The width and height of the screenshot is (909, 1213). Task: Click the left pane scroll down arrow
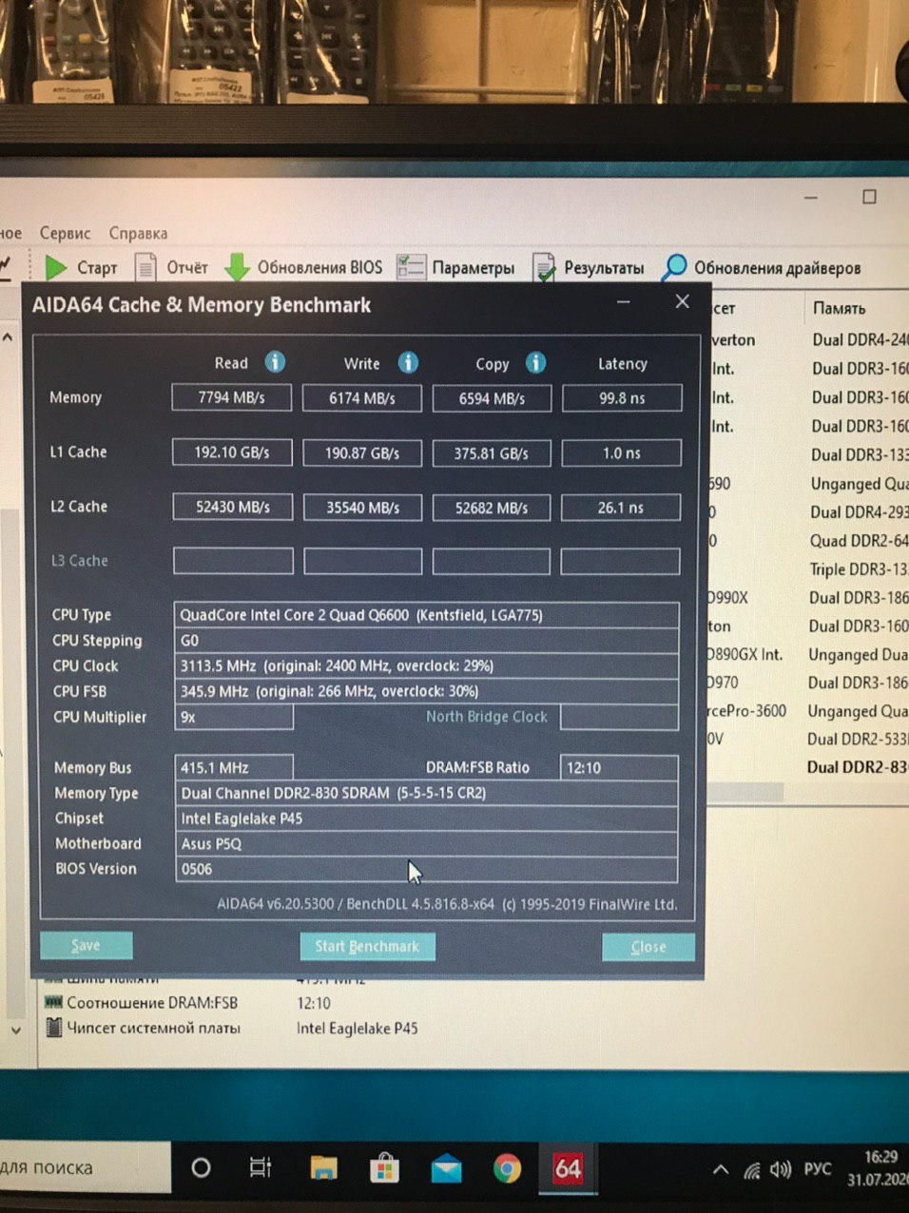click(x=15, y=1030)
